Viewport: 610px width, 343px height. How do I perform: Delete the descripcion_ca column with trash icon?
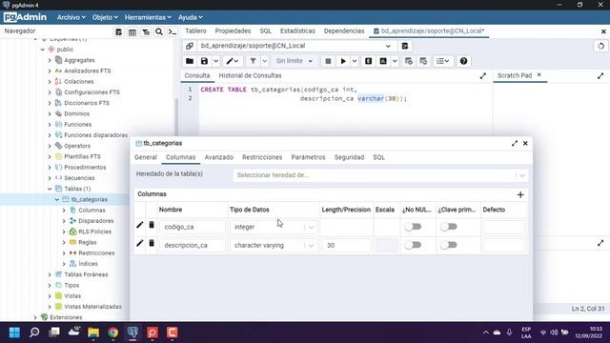(x=152, y=243)
